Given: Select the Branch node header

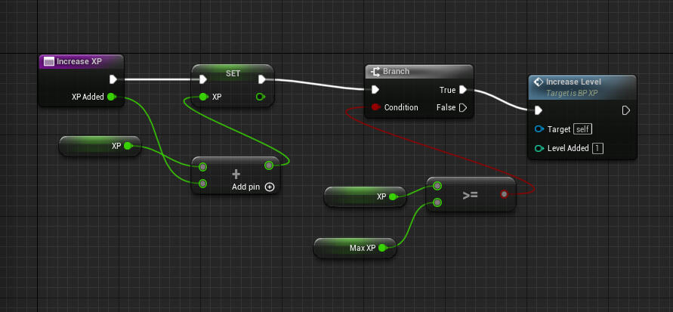Looking at the screenshot, I should (x=419, y=72).
